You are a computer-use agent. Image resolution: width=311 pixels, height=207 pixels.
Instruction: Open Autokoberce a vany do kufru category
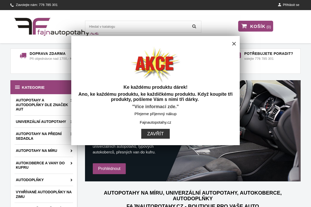point(40,165)
